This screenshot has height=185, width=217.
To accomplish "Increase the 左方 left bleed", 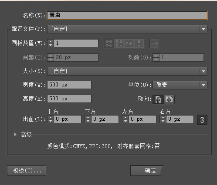I will 125,117.
